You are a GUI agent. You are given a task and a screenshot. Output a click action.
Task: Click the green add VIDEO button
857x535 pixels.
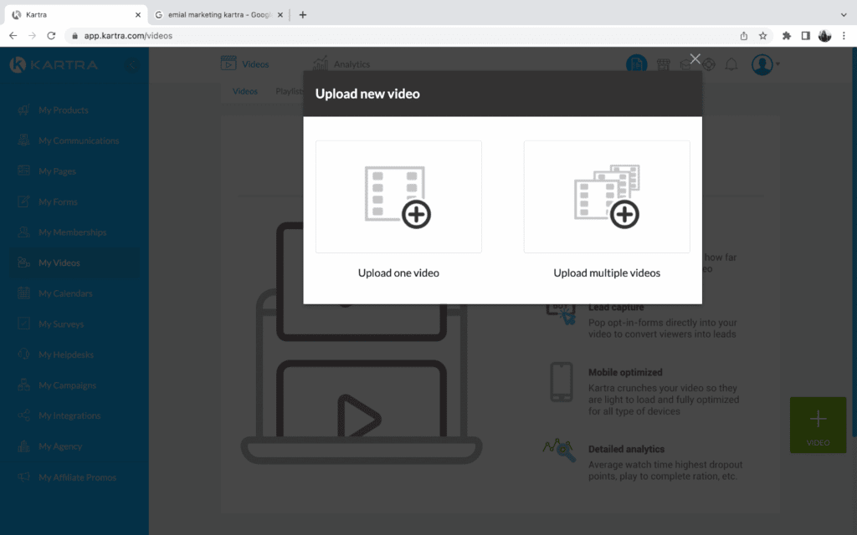click(x=819, y=425)
